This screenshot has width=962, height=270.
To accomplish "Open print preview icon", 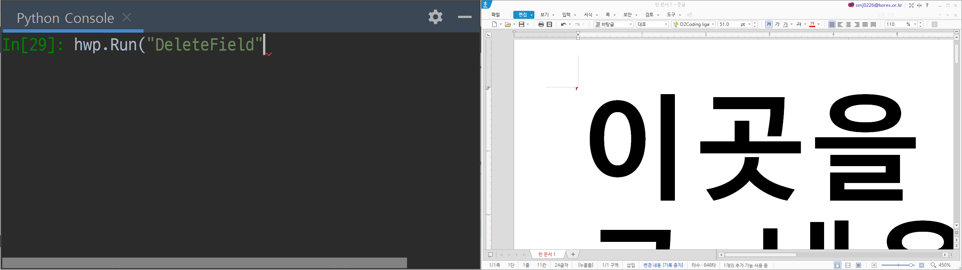I will pos(549,24).
